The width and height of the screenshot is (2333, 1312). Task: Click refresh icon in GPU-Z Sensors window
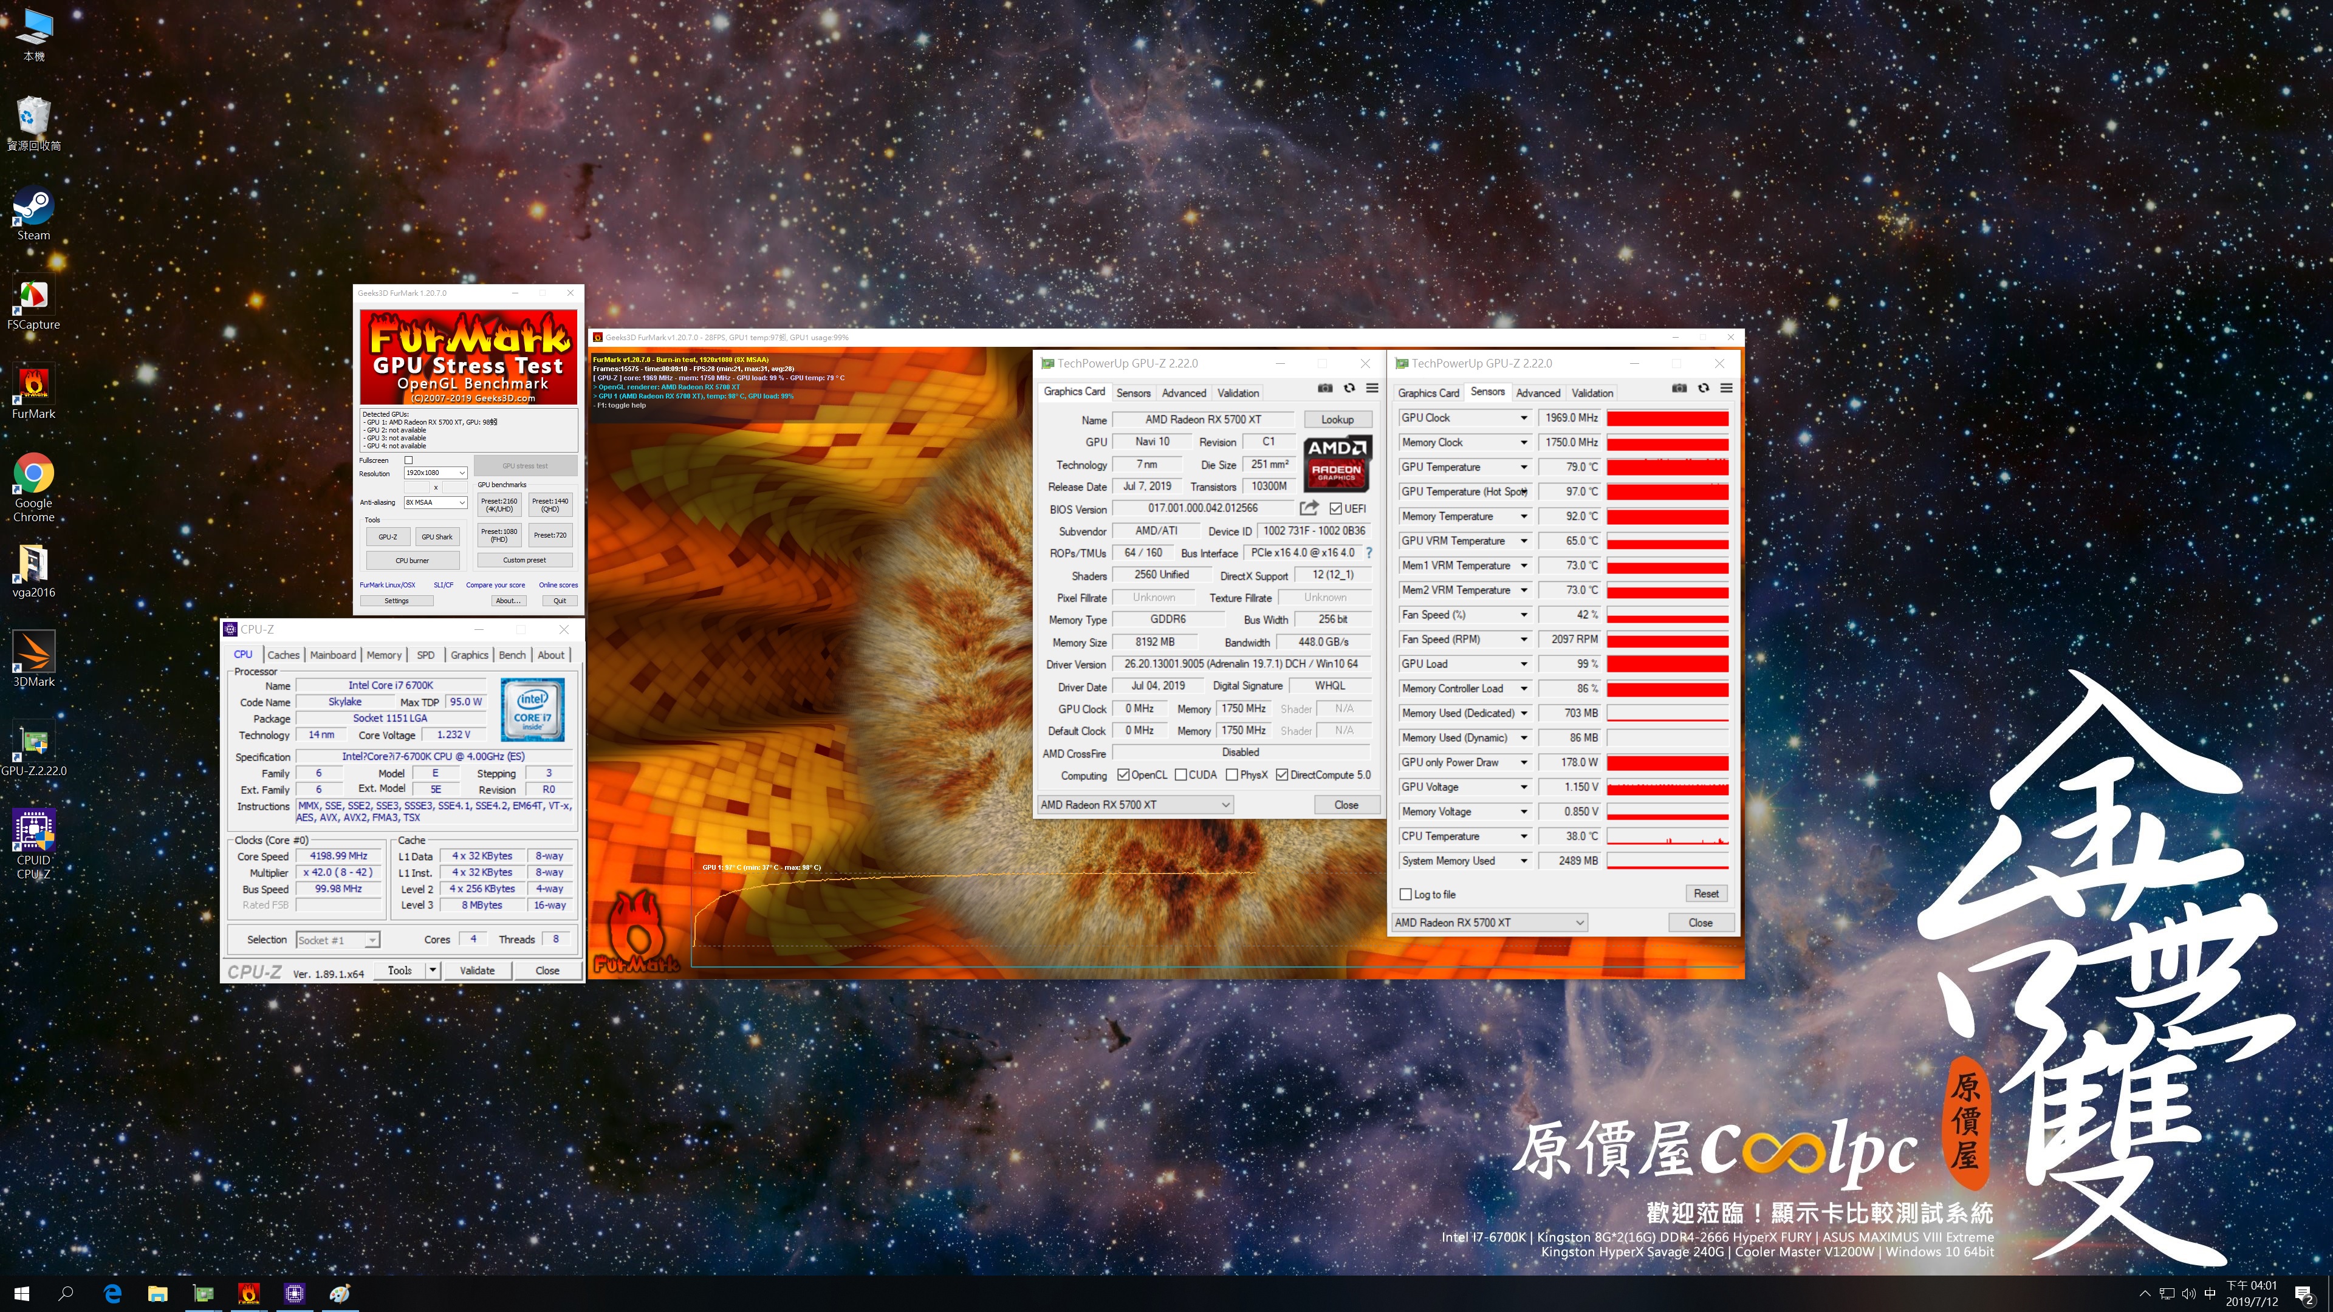(x=1704, y=389)
